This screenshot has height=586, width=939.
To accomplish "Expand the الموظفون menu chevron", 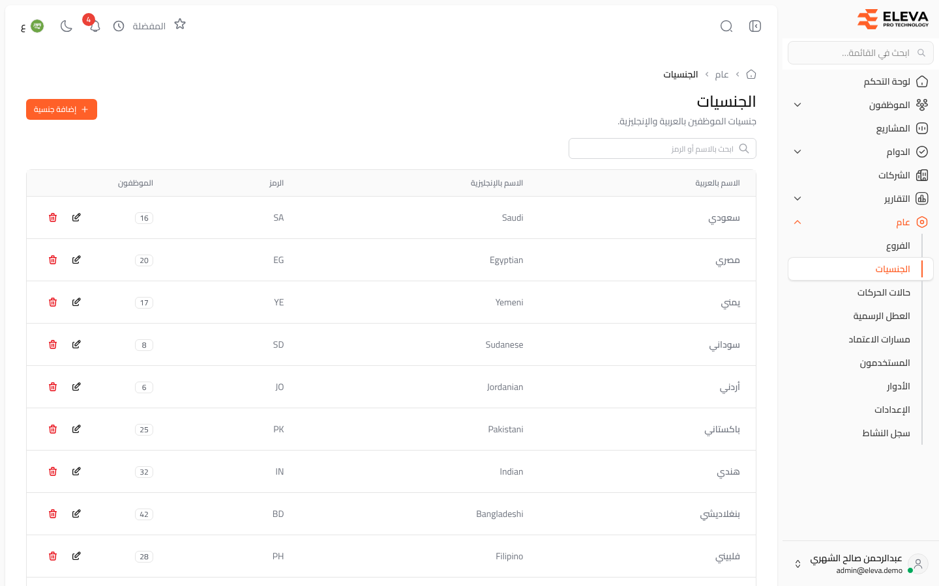I will pos(797,105).
